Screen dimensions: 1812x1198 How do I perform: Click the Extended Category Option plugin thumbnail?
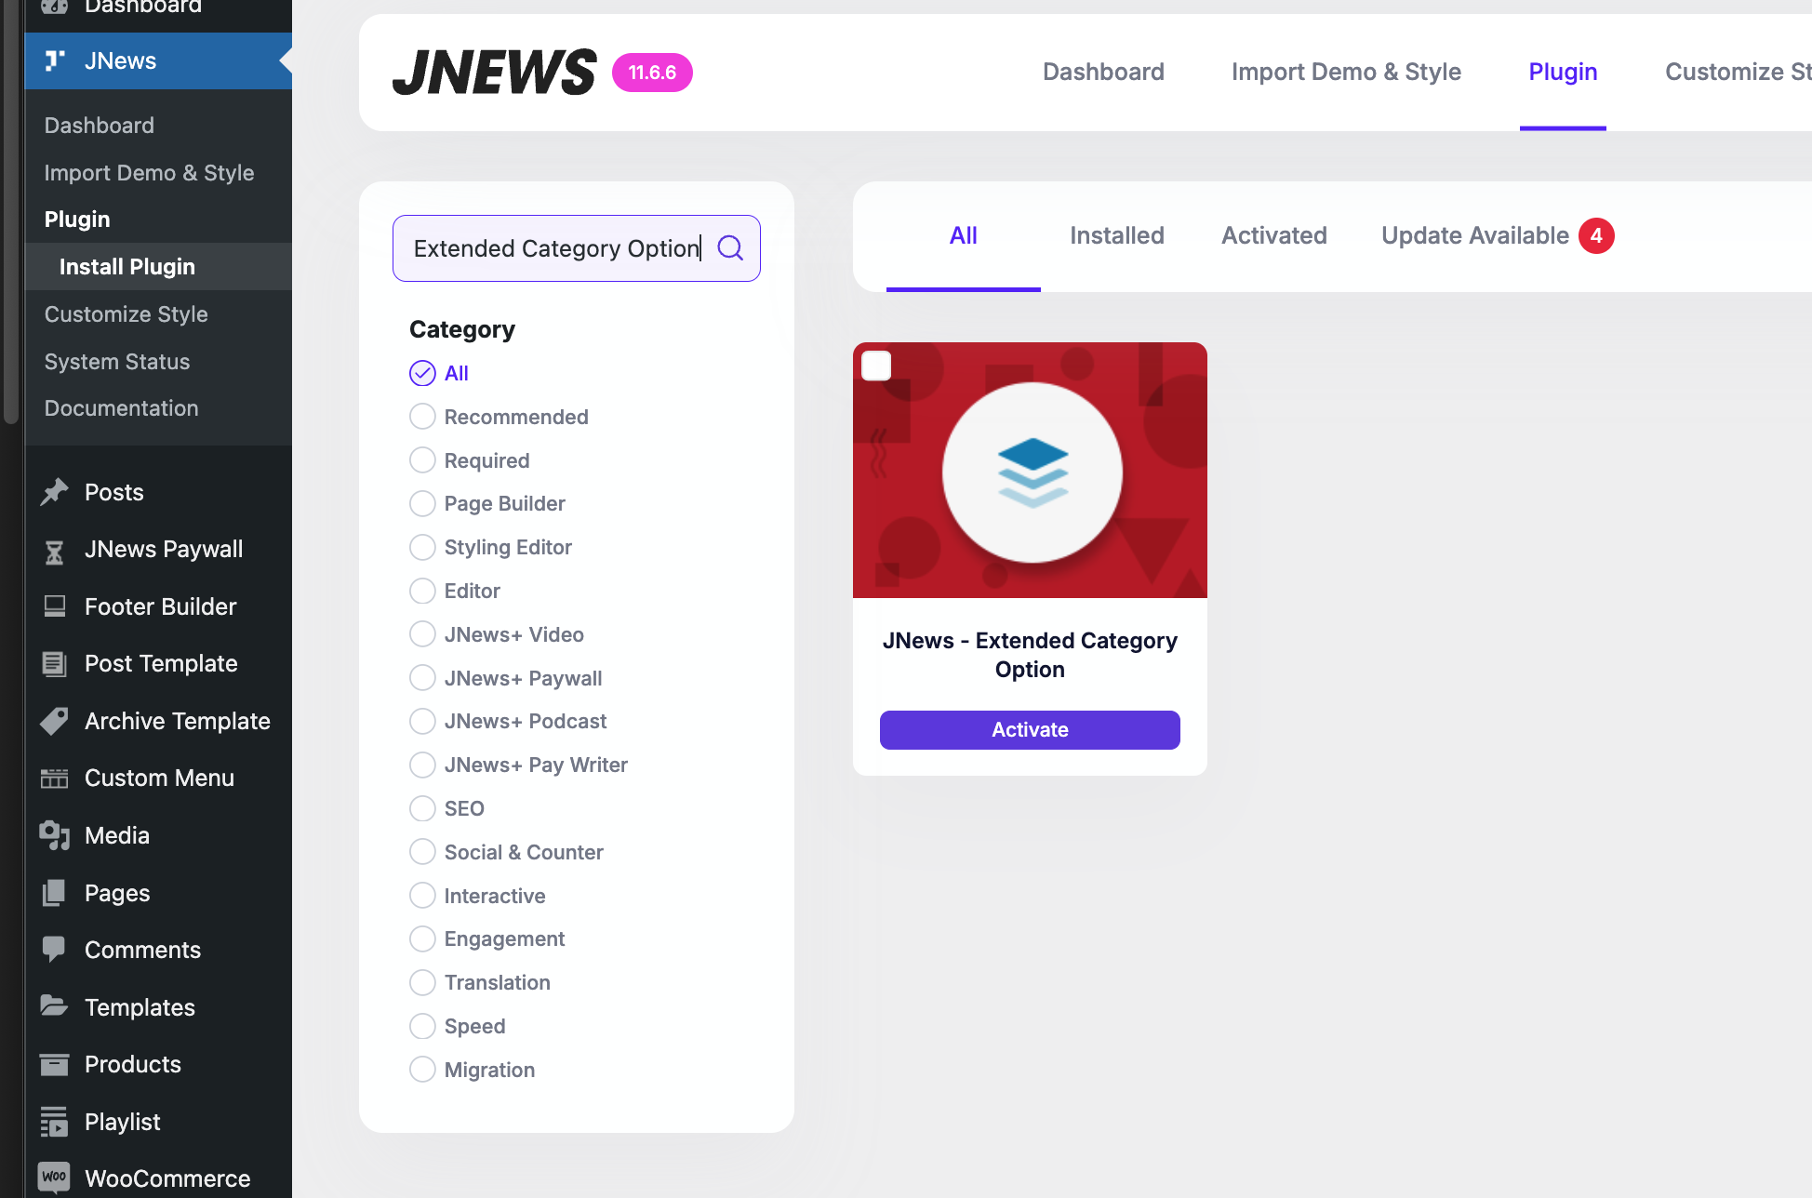click(1030, 470)
